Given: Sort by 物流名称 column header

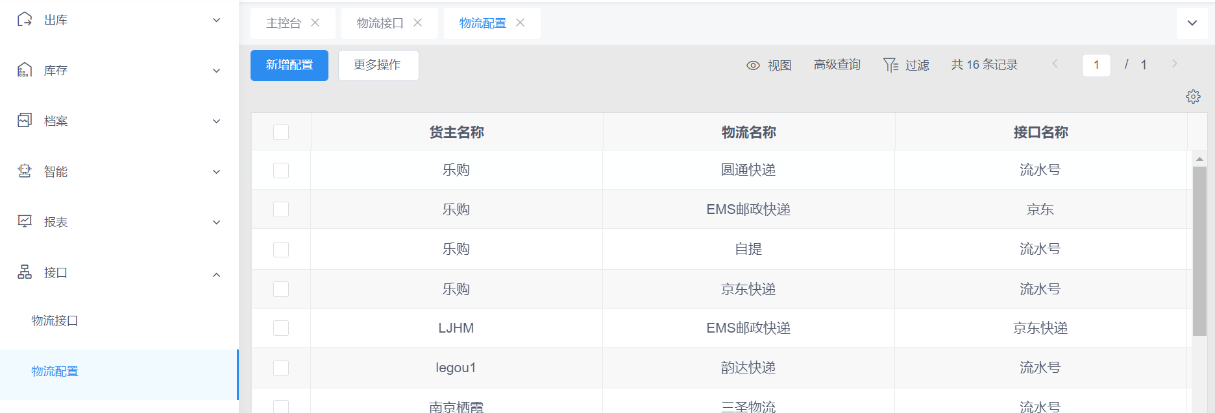Looking at the screenshot, I should (749, 132).
